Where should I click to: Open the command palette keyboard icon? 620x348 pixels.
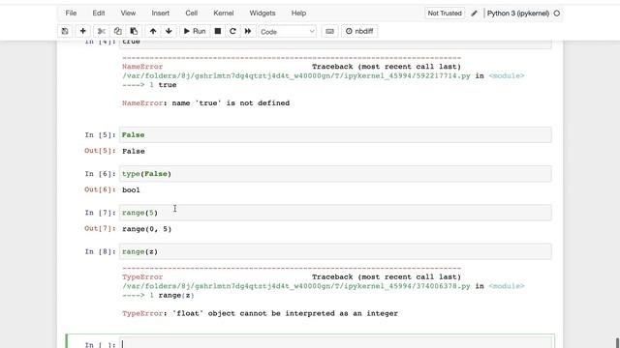click(x=329, y=31)
